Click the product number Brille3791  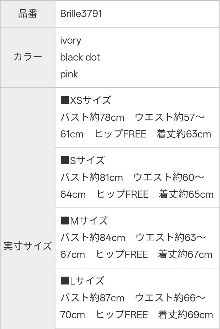pos(81,14)
